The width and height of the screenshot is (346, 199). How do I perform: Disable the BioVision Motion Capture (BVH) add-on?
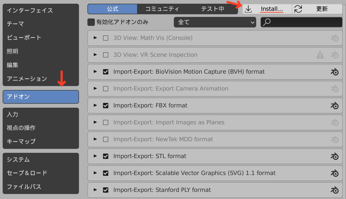[106, 72]
